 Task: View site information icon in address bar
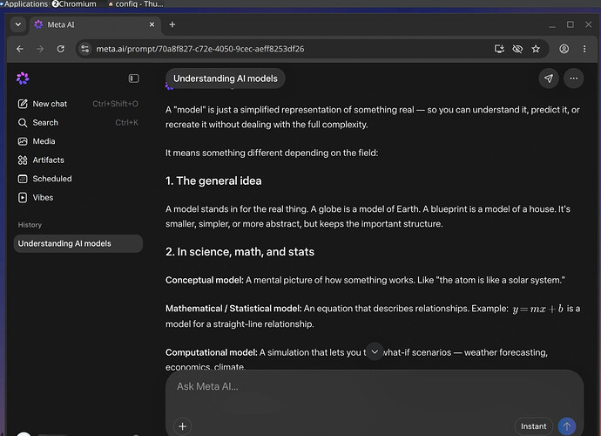[x=85, y=49]
